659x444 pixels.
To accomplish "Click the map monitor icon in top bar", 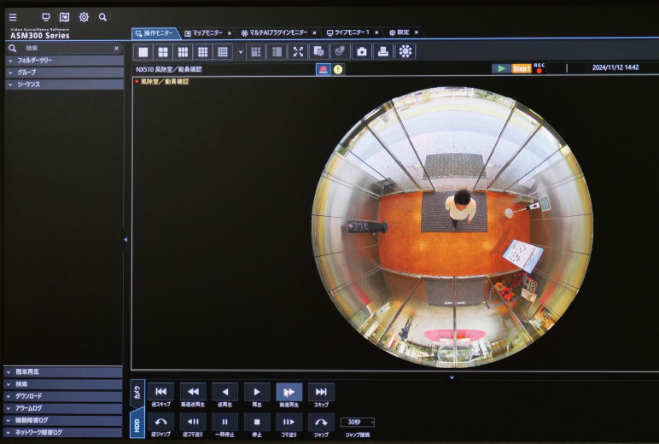I will point(64,17).
